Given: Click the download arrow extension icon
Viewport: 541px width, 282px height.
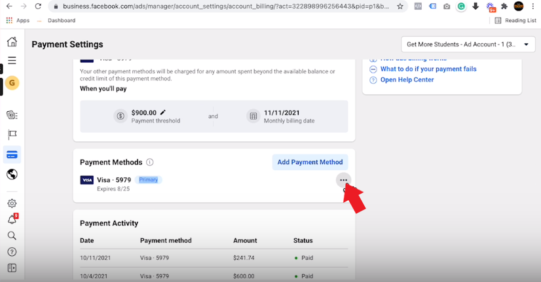Looking at the screenshot, I should pos(476,6).
